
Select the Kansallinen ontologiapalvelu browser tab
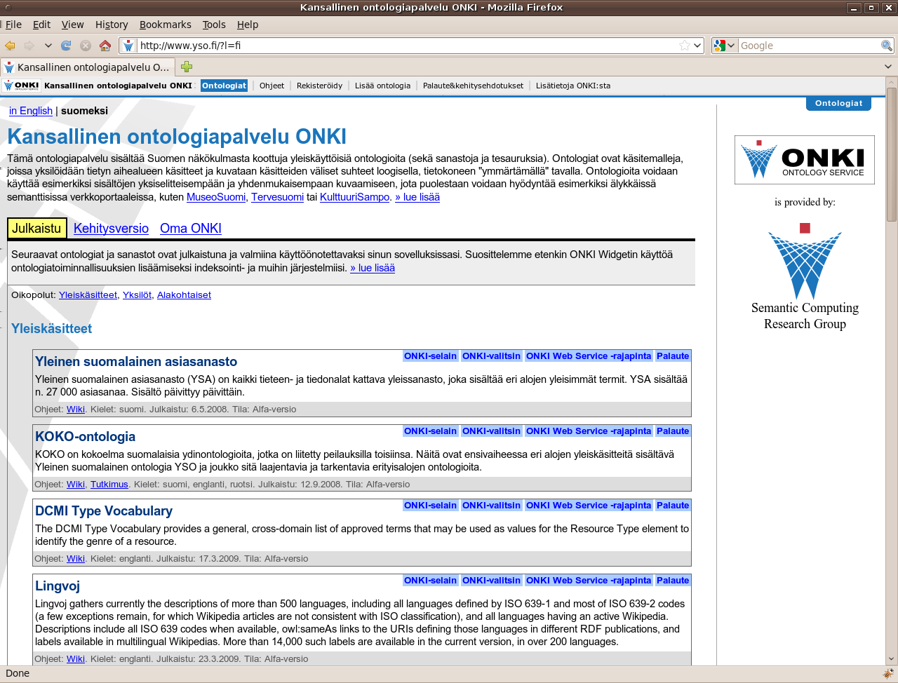(x=87, y=67)
